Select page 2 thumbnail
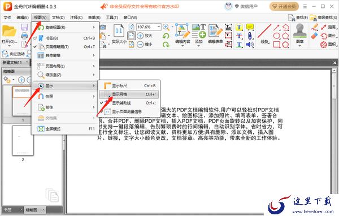 point(23,140)
